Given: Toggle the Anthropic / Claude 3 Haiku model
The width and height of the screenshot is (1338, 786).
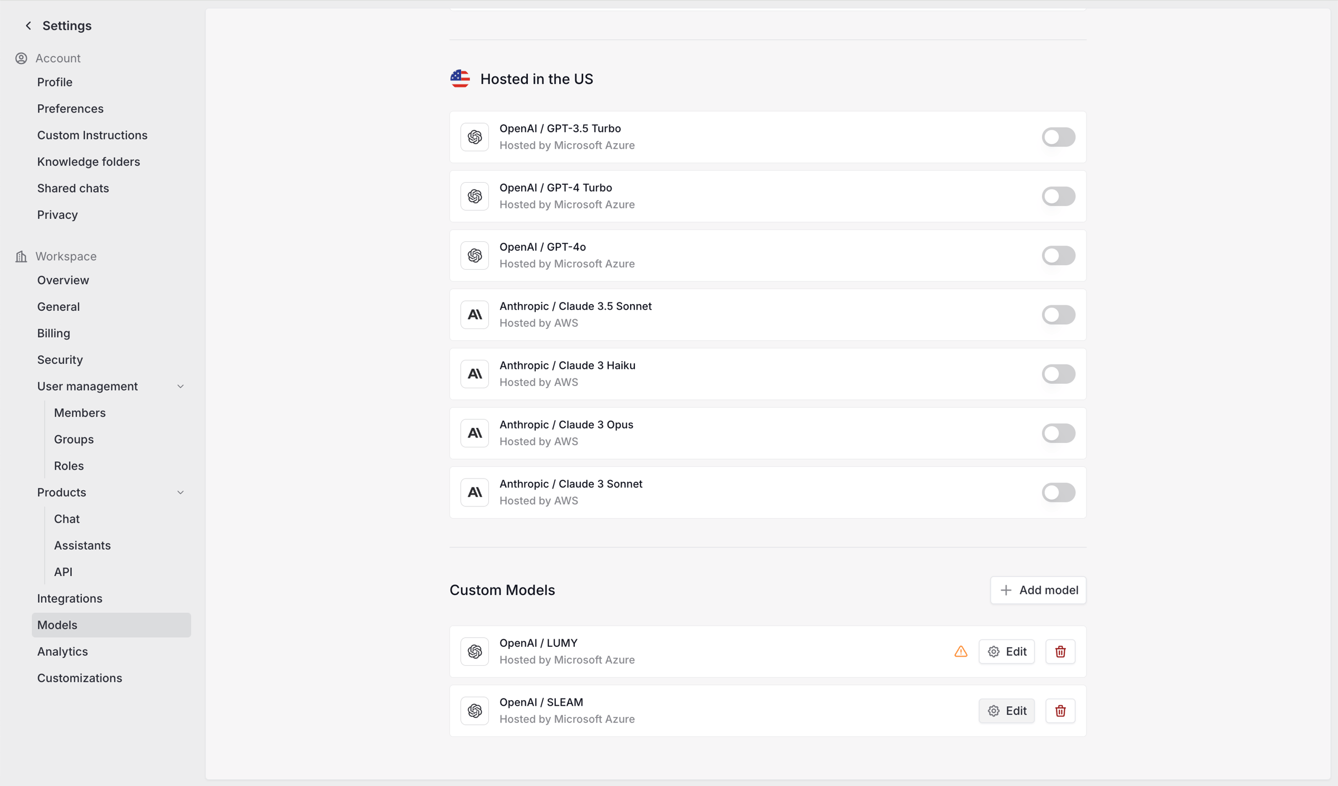Looking at the screenshot, I should point(1058,374).
